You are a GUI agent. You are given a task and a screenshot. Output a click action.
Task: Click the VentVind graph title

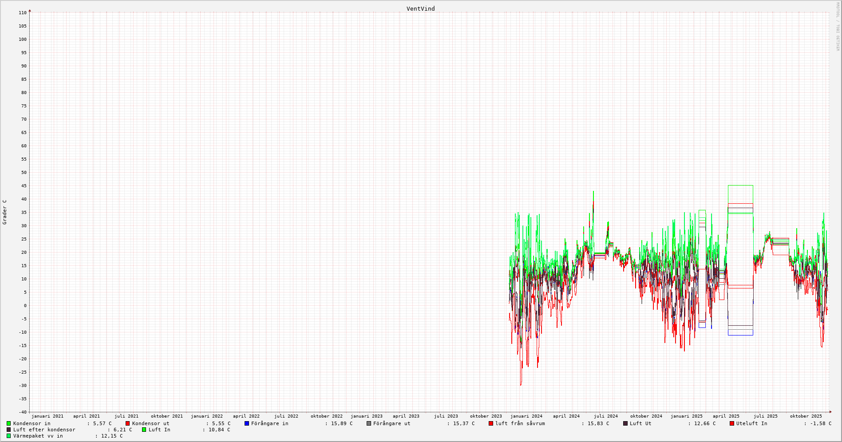pos(420,8)
